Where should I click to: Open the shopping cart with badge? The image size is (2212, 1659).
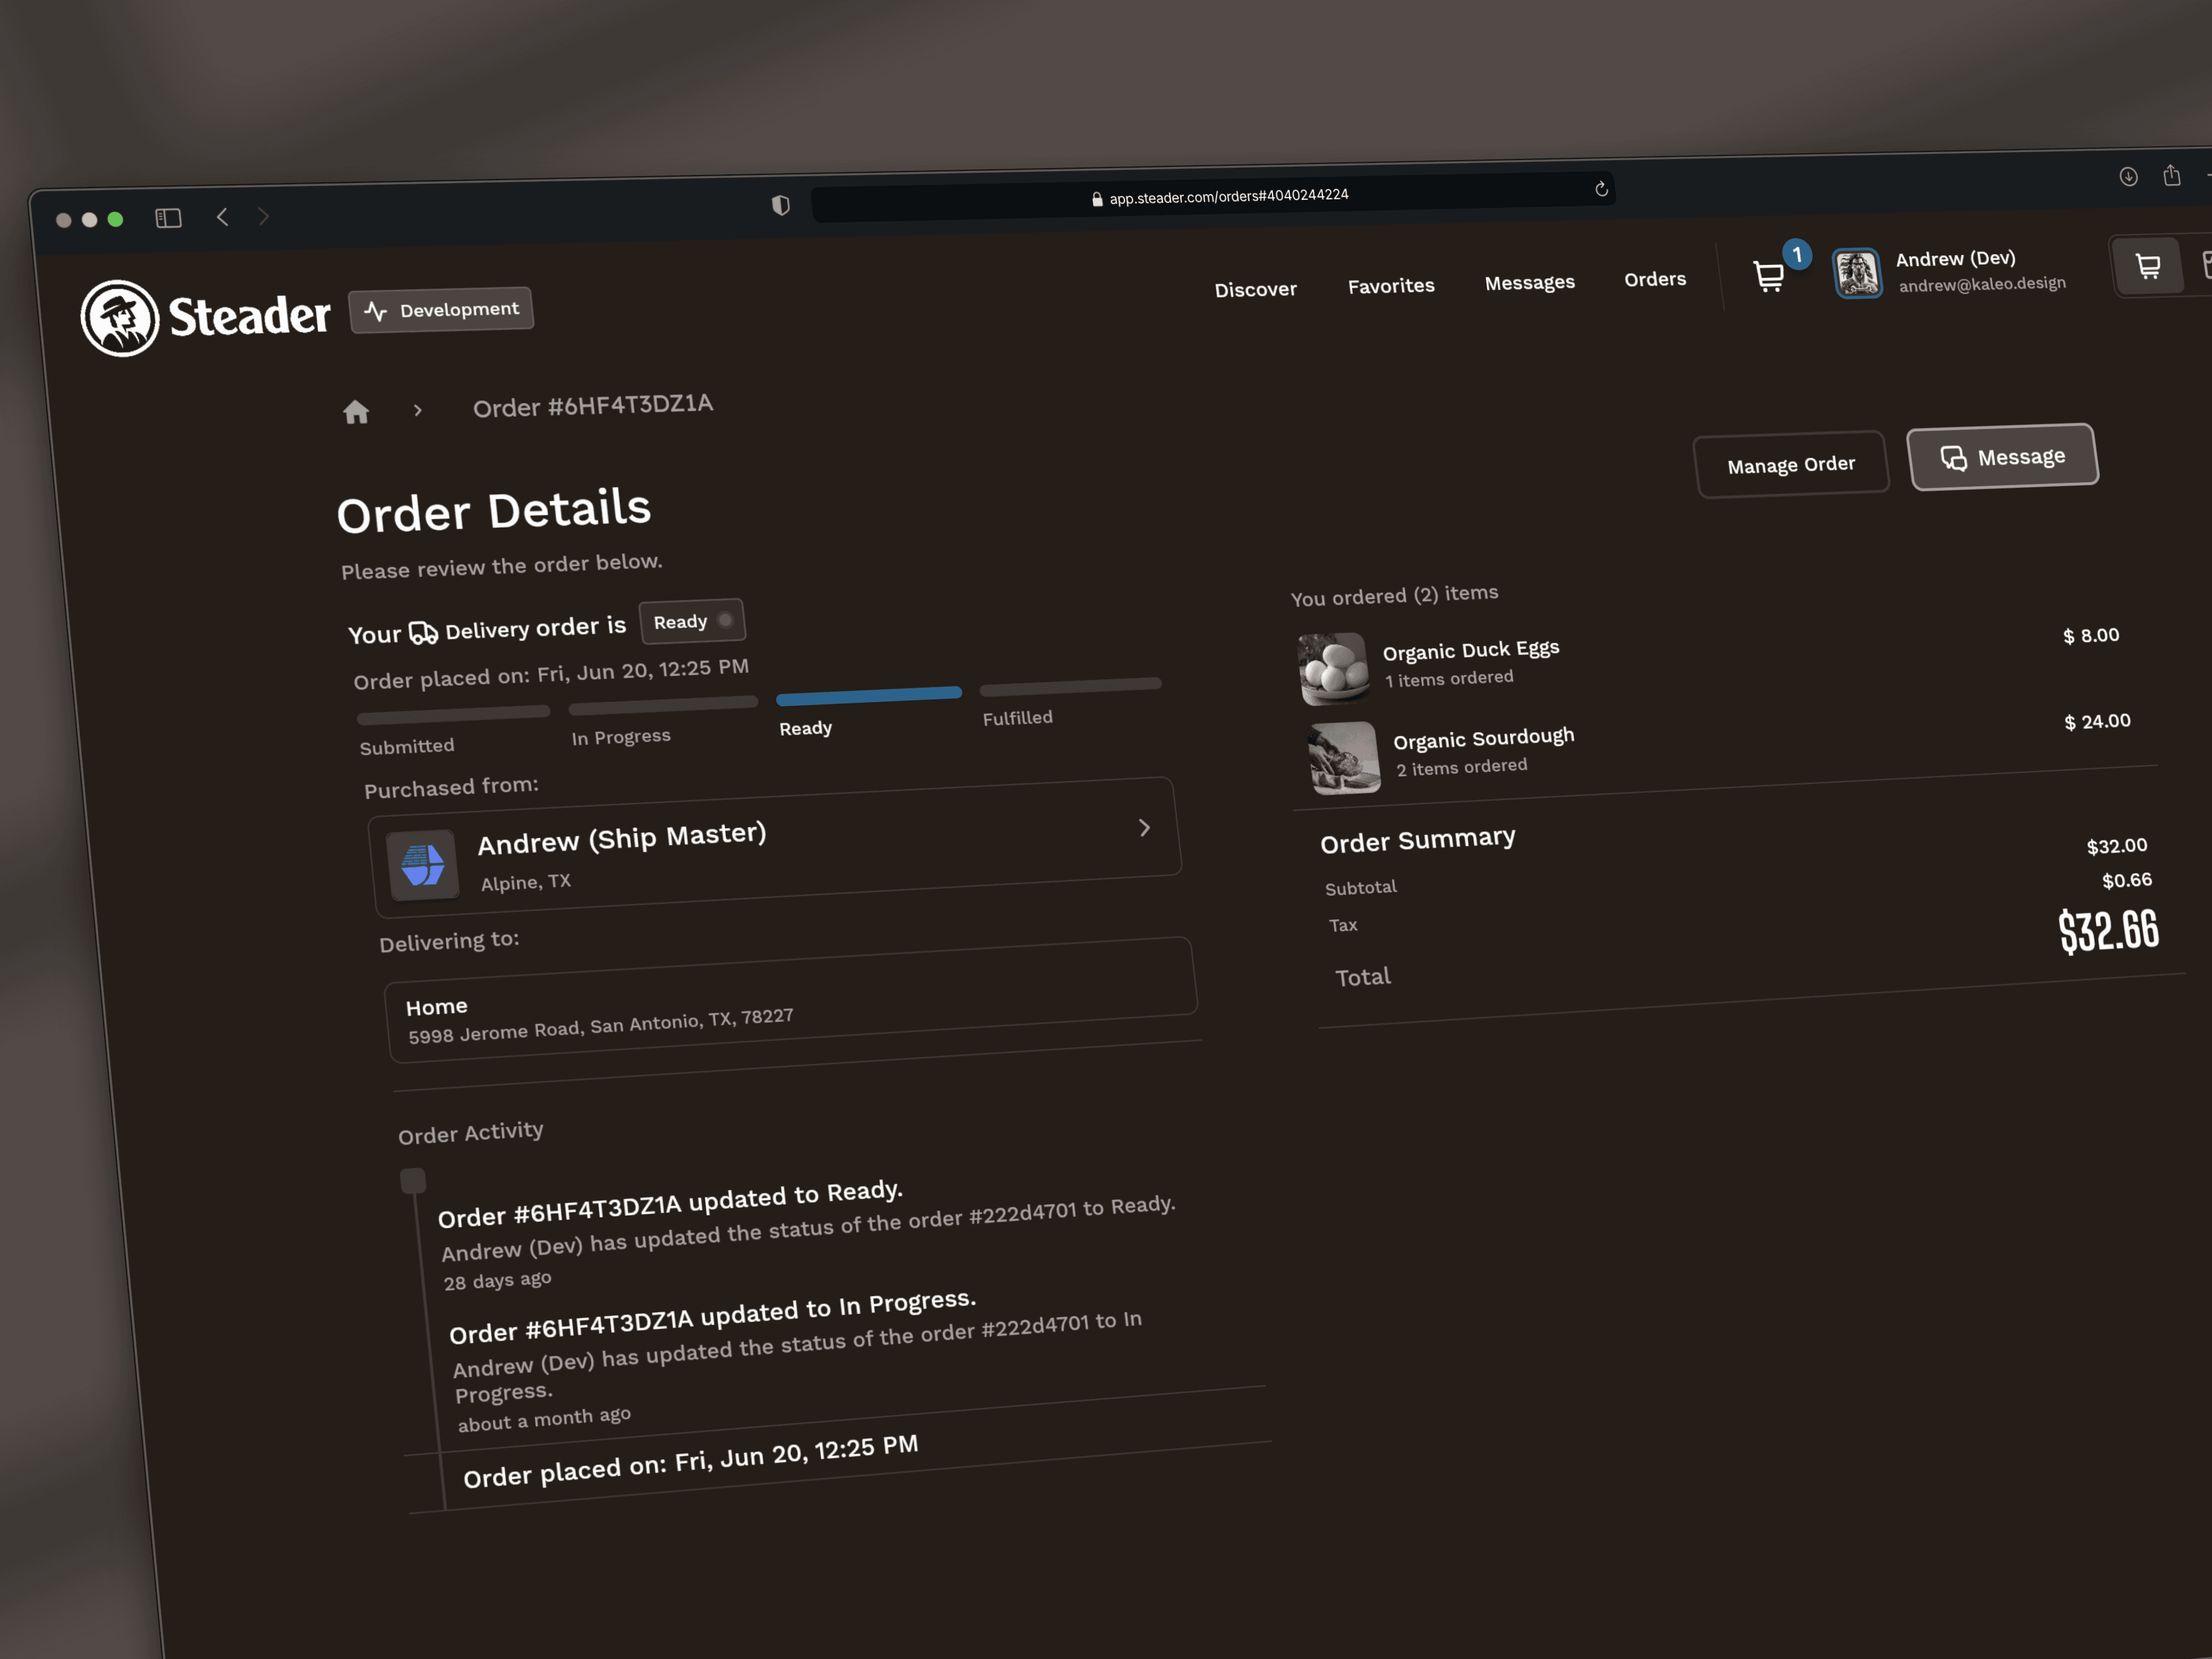[x=1769, y=276]
